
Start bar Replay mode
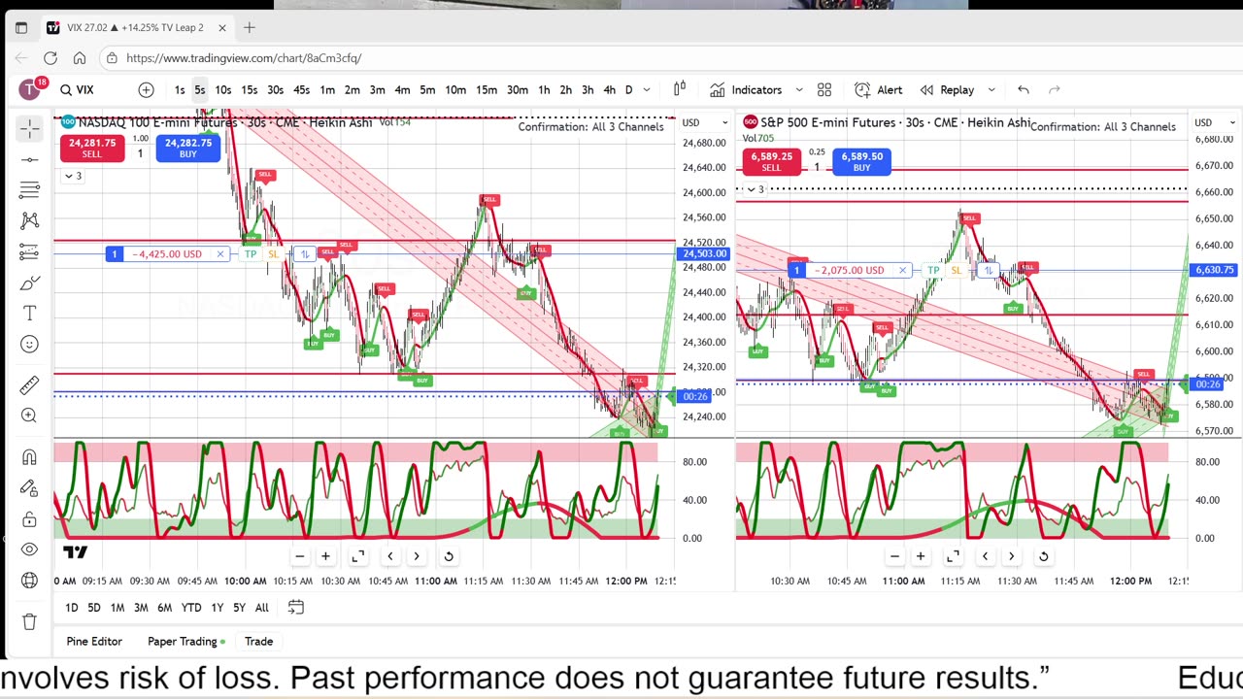pos(947,90)
